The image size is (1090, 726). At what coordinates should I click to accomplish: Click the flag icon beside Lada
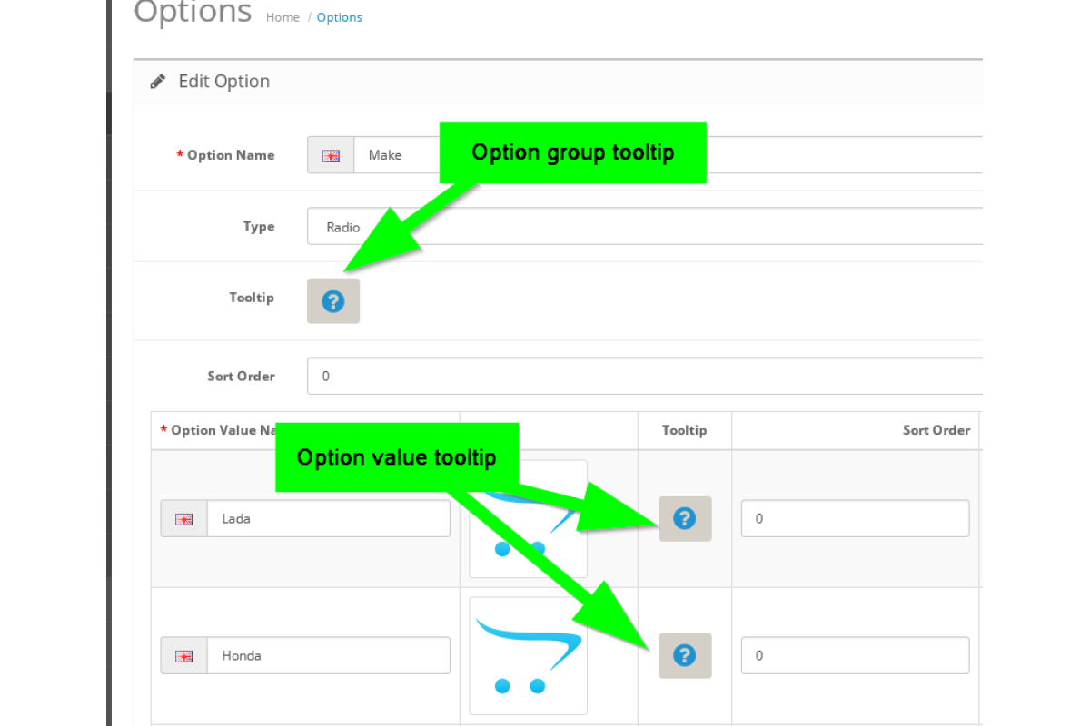pos(184,519)
